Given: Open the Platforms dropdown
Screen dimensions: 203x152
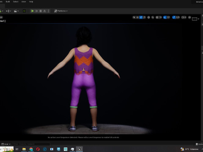Looking at the screenshot, I should (61, 11).
